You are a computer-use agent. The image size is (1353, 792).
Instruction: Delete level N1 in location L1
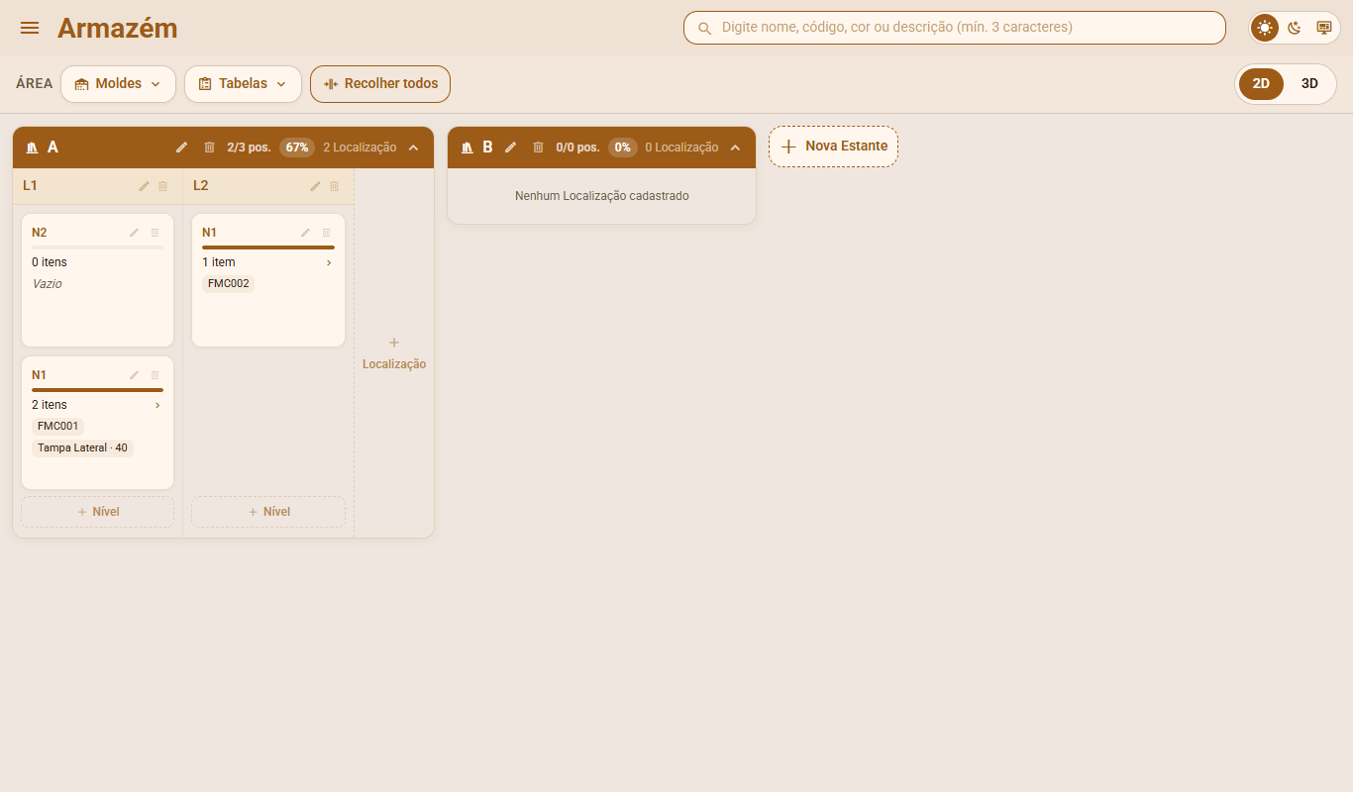click(155, 375)
